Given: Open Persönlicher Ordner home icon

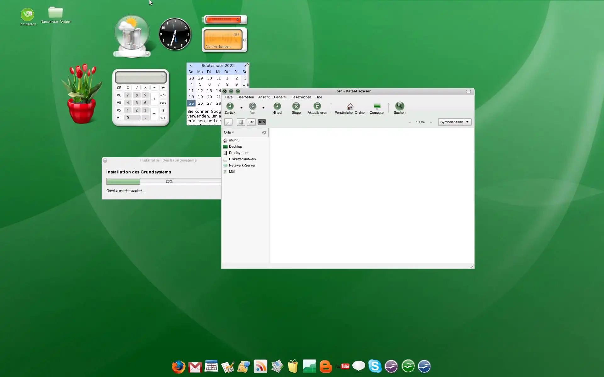Looking at the screenshot, I should pyautogui.click(x=350, y=107).
